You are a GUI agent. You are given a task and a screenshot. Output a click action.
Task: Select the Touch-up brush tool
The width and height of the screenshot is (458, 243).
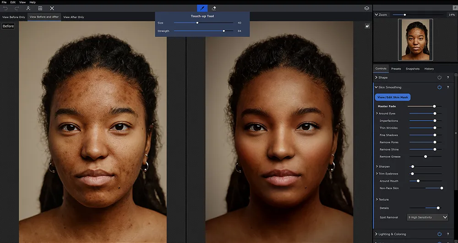(202, 8)
